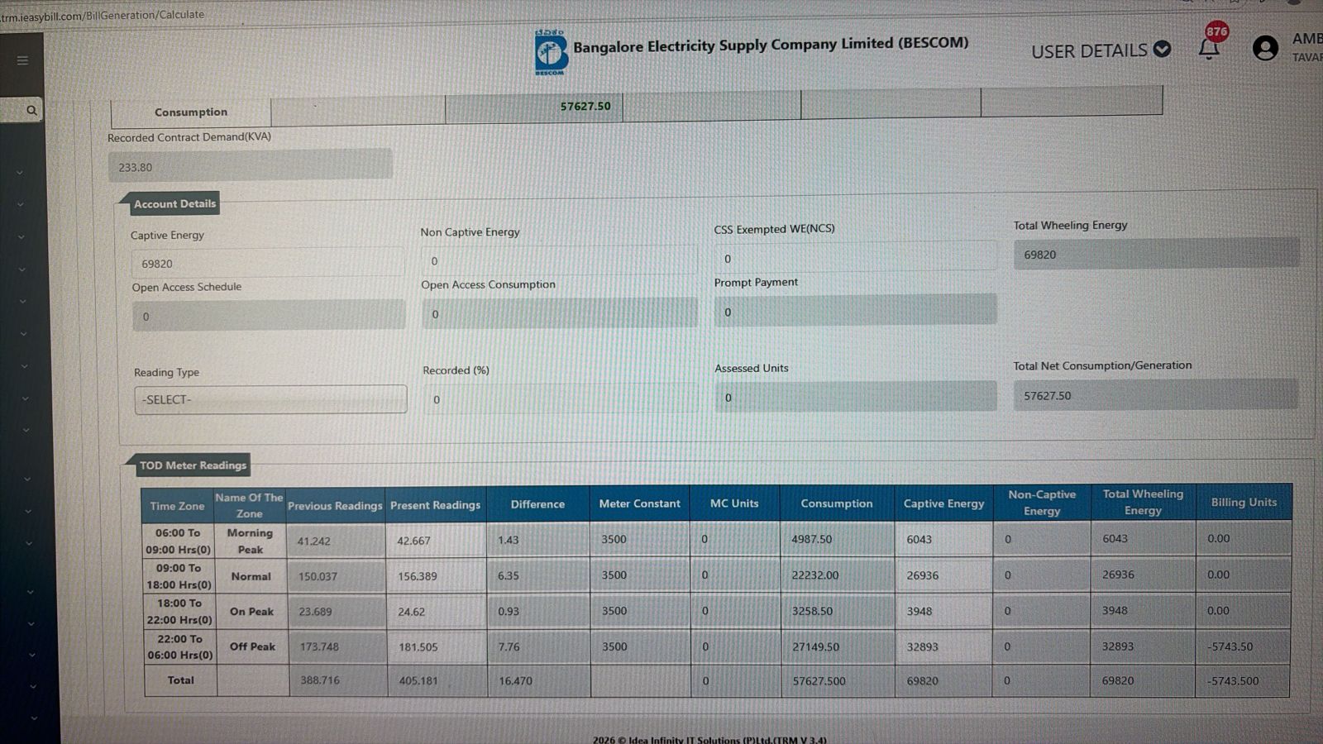Screen dimensions: 1323x744
Task: Select the Consumption header cell
Action: tap(191, 112)
